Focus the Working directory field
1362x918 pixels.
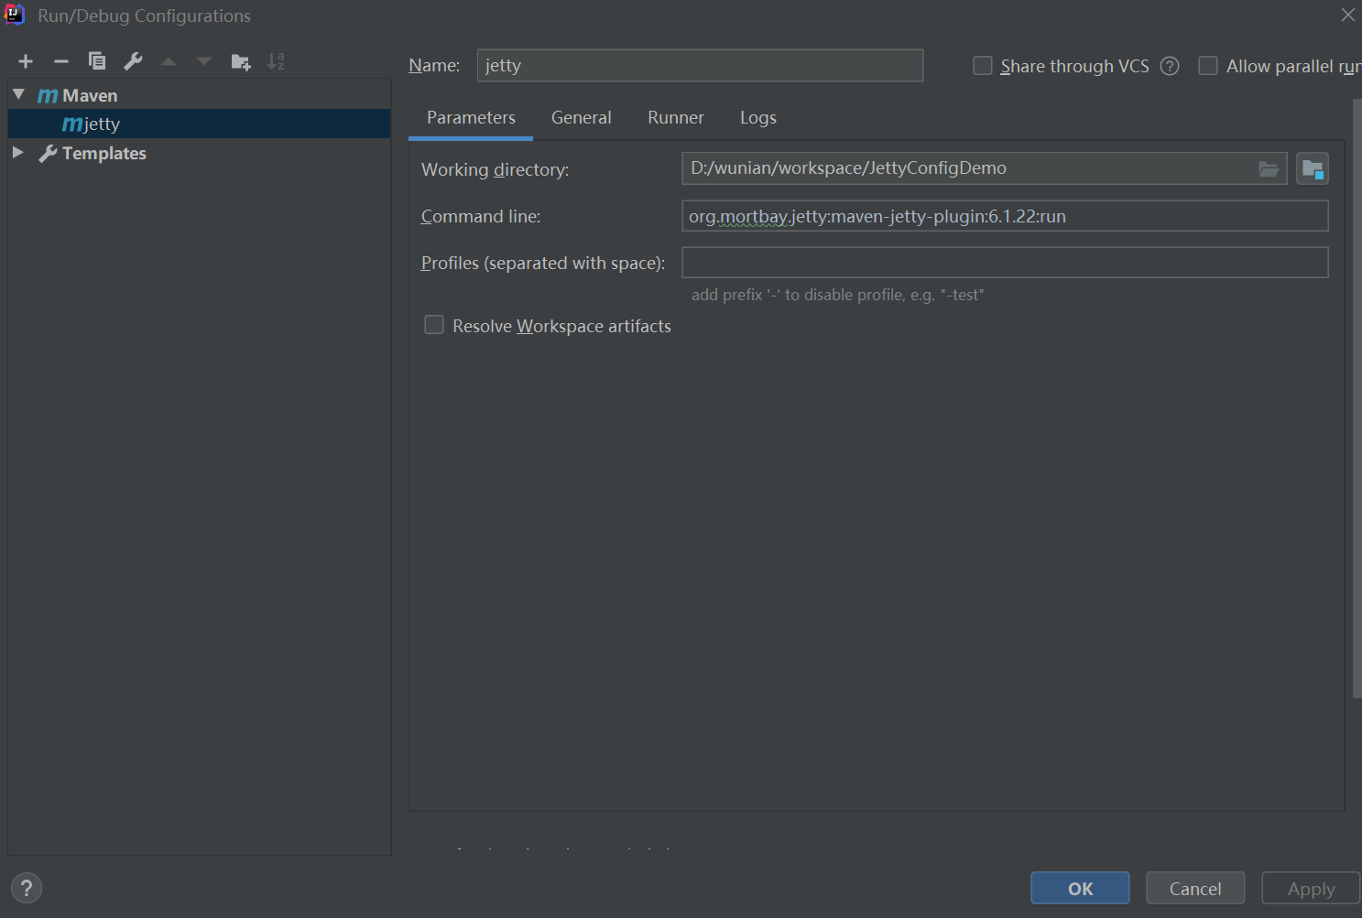pyautogui.click(x=985, y=168)
